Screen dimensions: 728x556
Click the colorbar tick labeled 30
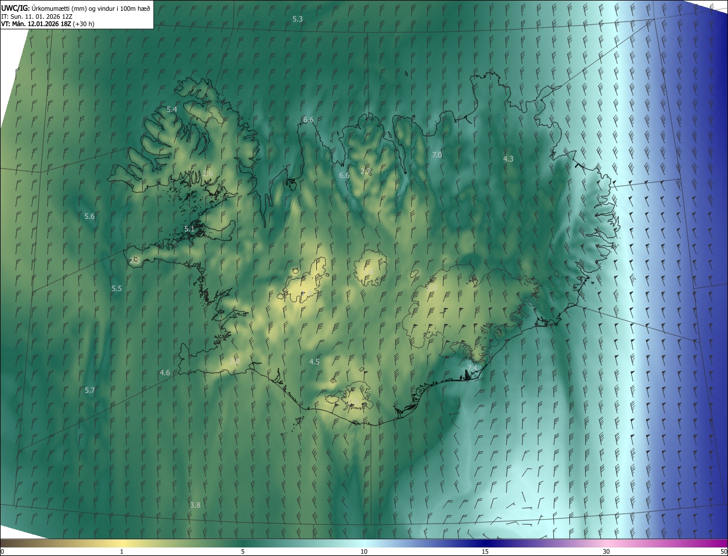tap(606, 552)
